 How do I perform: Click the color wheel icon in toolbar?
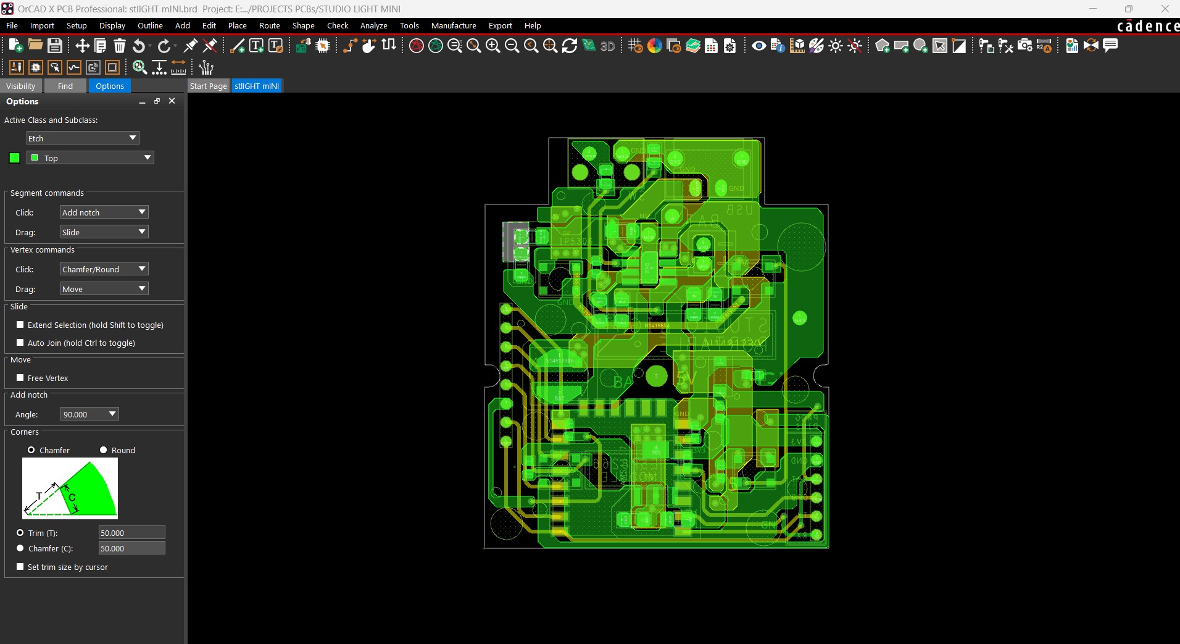pos(655,46)
